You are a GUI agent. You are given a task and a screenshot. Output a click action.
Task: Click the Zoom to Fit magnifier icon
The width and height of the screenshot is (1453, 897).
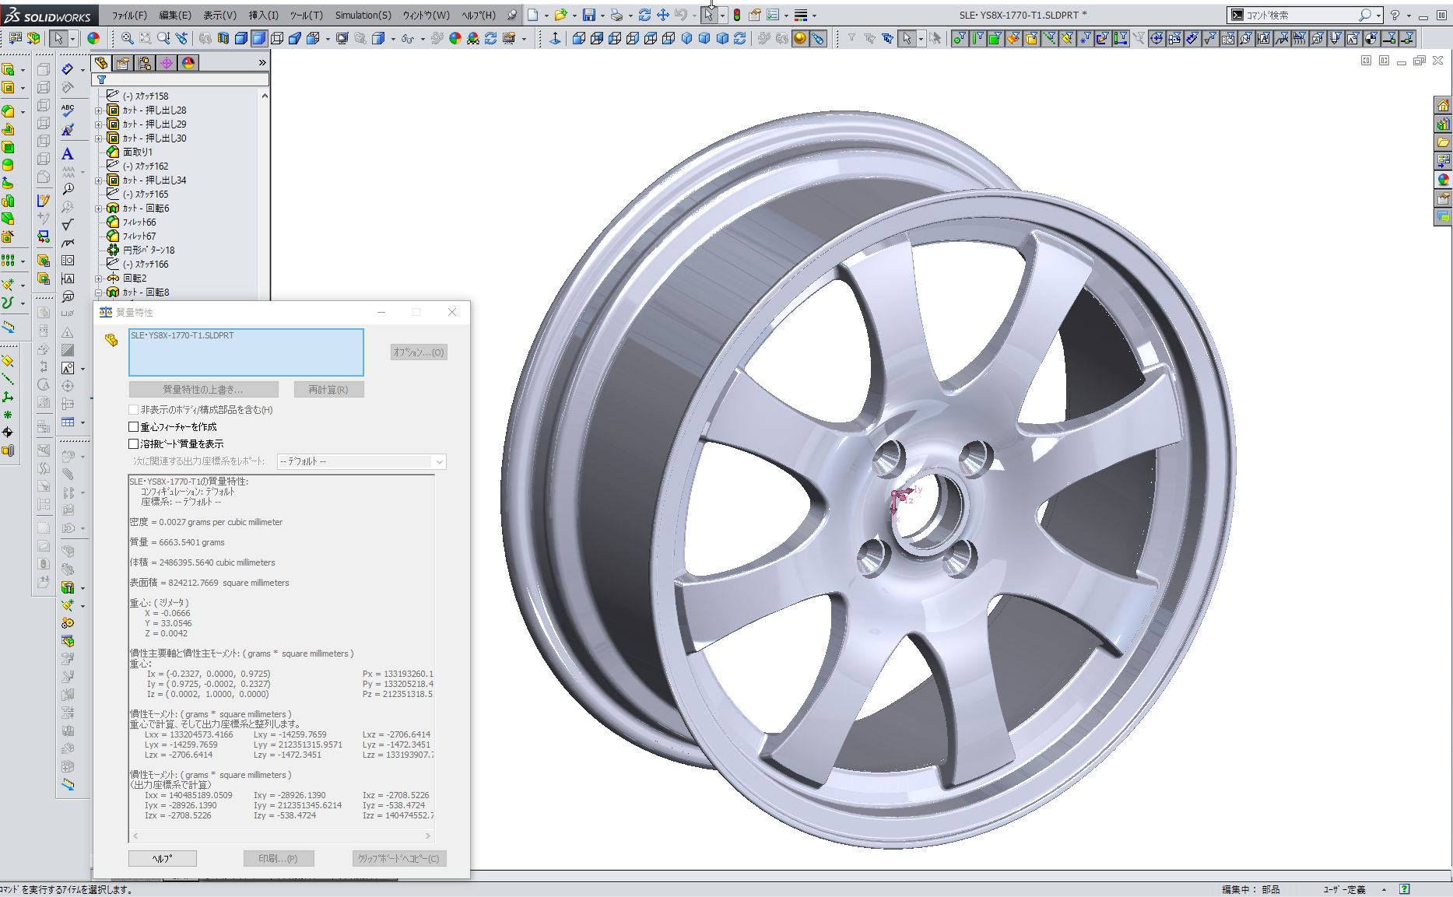[x=128, y=38]
